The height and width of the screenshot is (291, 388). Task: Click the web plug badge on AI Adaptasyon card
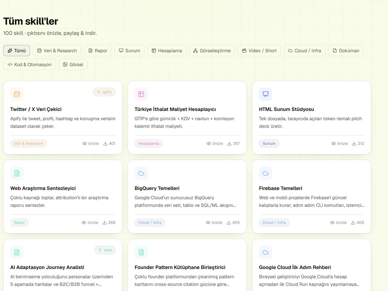pyautogui.click(x=105, y=250)
